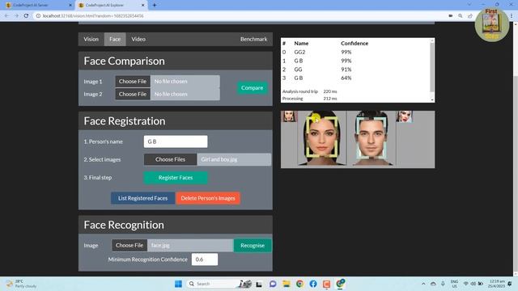518x291 pixels.
Task: Select the GG 91% result row
Action: [355, 70]
